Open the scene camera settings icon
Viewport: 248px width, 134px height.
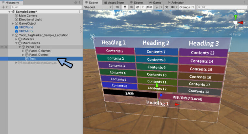[173, 7]
